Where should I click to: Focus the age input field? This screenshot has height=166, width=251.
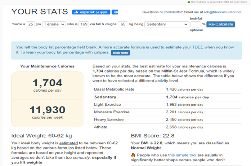tap(30, 25)
